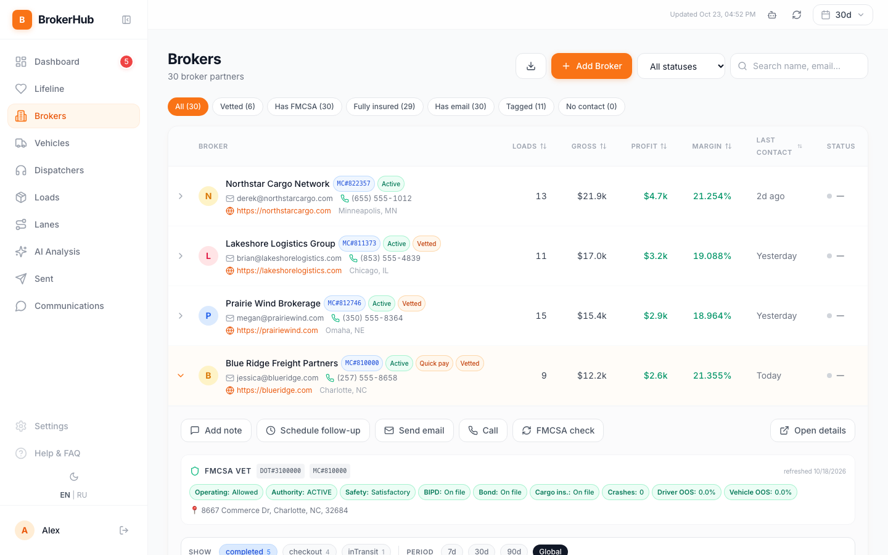Filter by Has email (30)

pyautogui.click(x=461, y=107)
